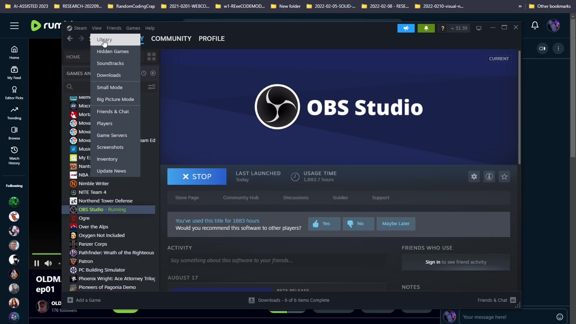This screenshot has width=576, height=324.
Task: Go to the PROFILE tab
Action: tap(211, 39)
